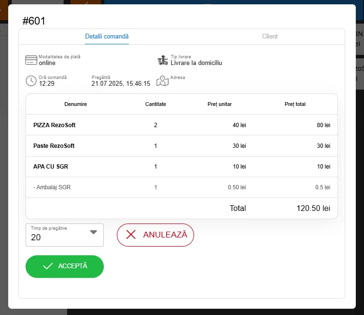Cancel the order with the Anulează button
Viewport: 364px width, 315px height.
155,235
